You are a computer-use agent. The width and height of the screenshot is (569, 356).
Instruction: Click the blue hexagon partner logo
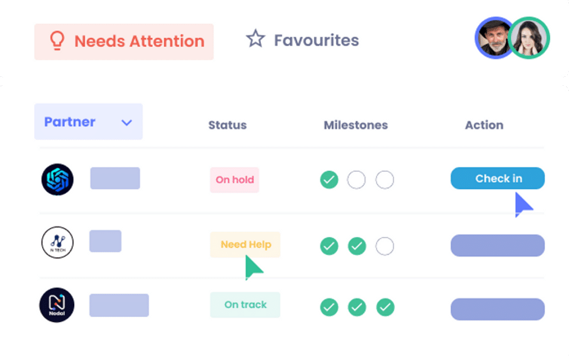point(57,179)
